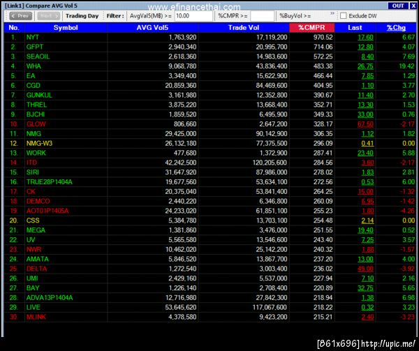The height and width of the screenshot is (351, 419).
Task: Select the SIRI symbol
Action: coord(32,172)
